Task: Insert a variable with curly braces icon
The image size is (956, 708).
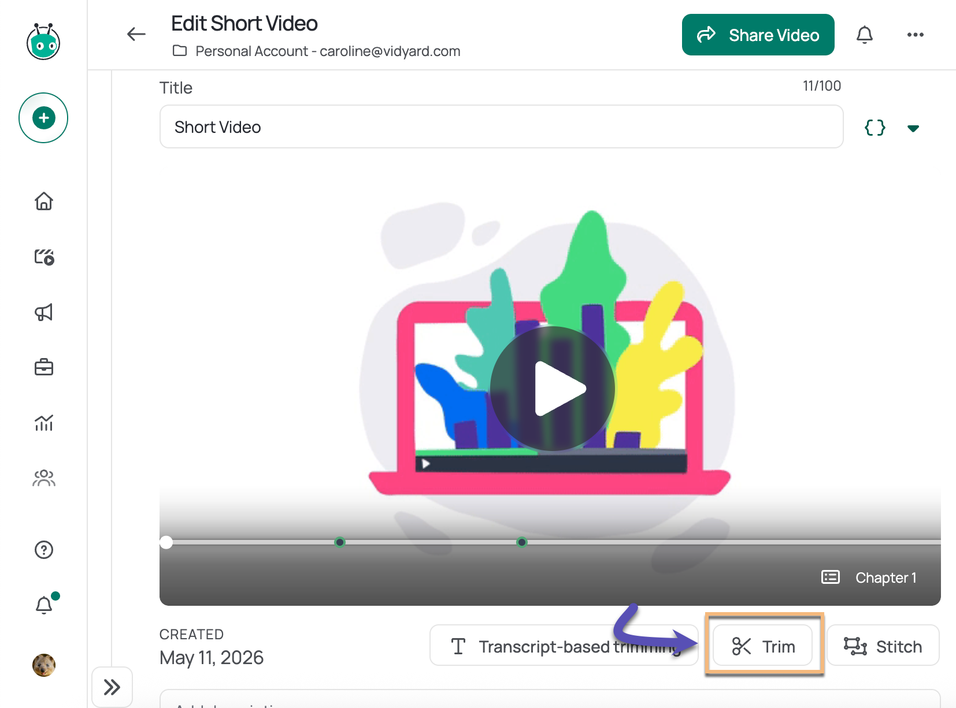Action: (875, 128)
